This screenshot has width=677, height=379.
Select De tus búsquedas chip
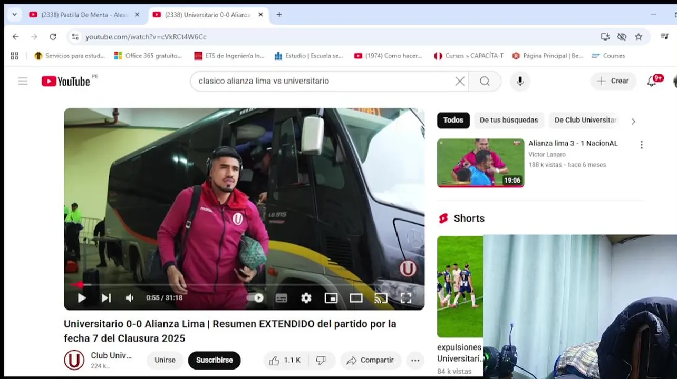point(509,120)
